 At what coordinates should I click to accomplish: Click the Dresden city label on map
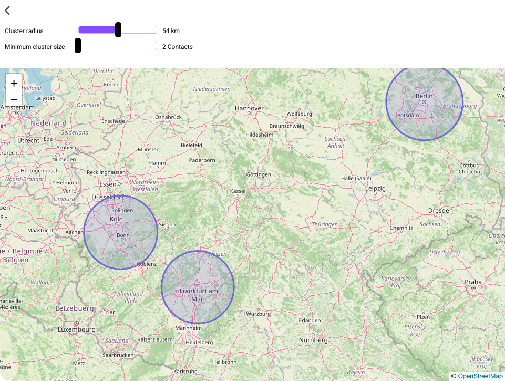click(440, 211)
